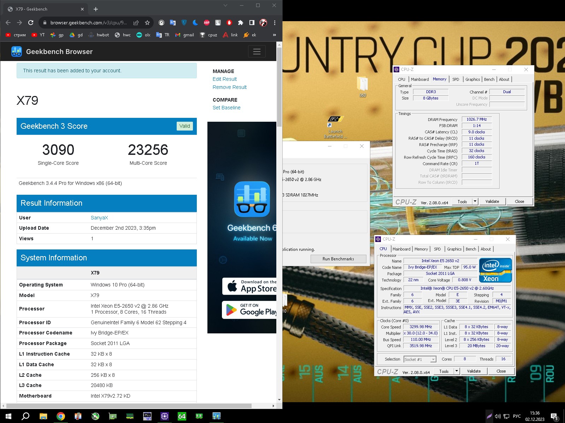
Task: Open the blue shield extension
Action: [184, 23]
